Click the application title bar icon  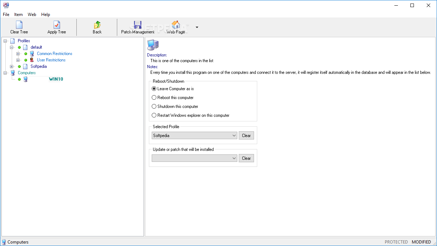6,5
